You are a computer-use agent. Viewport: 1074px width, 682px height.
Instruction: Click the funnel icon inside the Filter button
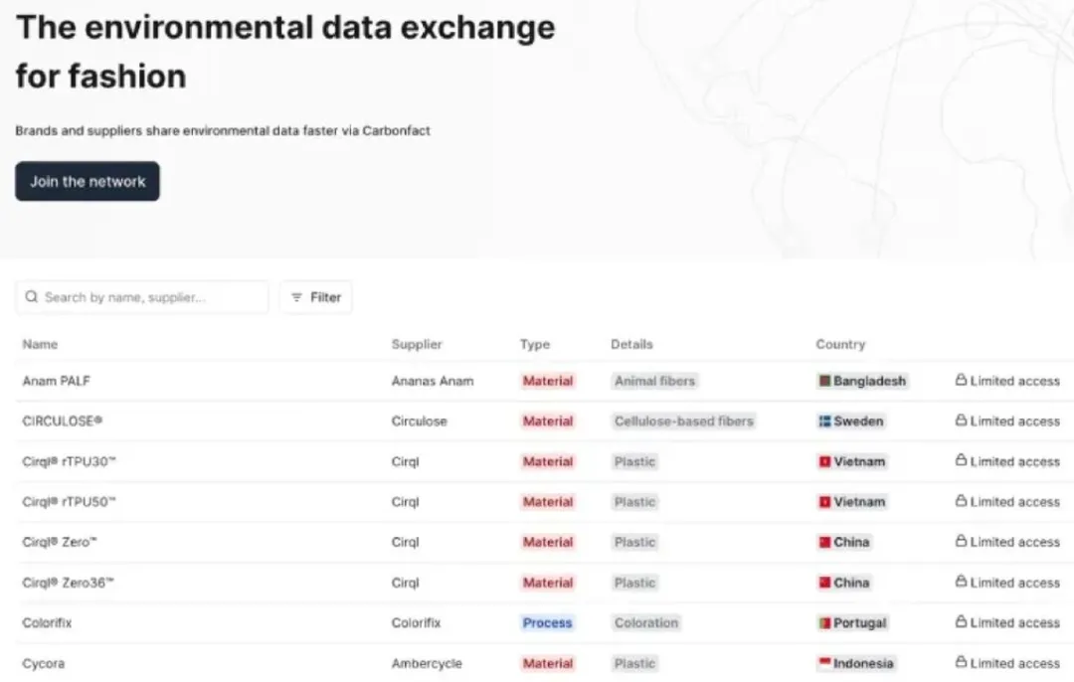pos(297,296)
